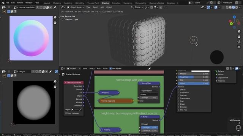Open the Tangent Space dropdown on Normal Map node
243x136 pixels.
[x=149, y=91]
